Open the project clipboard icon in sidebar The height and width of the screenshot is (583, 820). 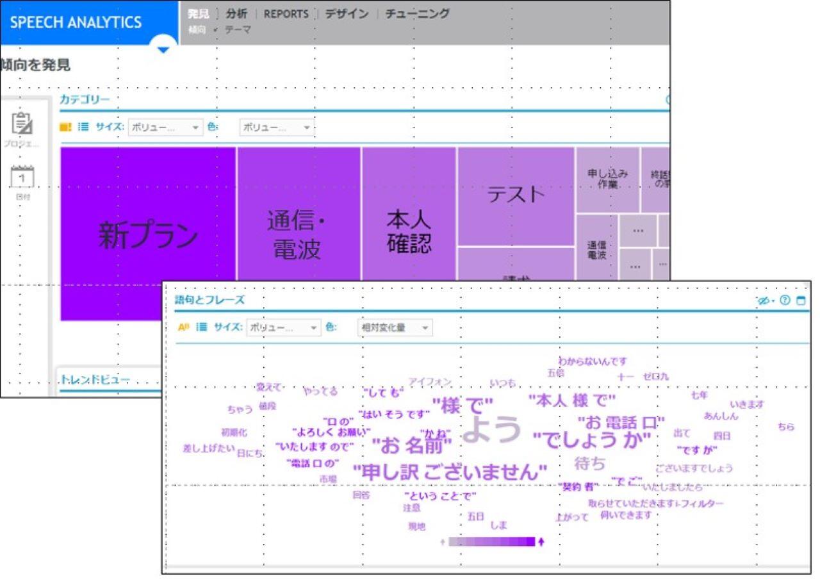22,124
